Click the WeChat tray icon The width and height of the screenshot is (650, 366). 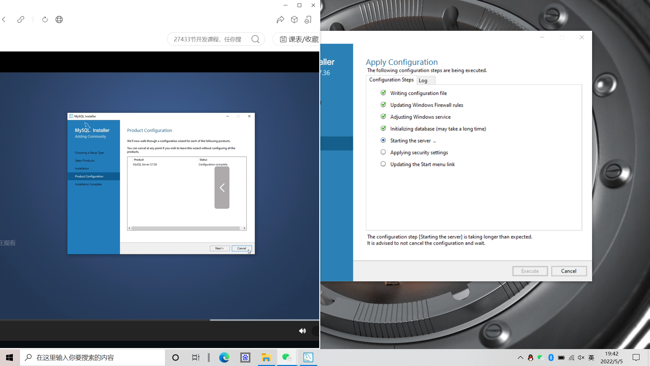(x=541, y=358)
